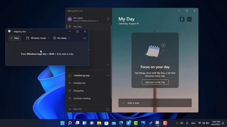Click the sun icon beside My Day

click(x=70, y=26)
